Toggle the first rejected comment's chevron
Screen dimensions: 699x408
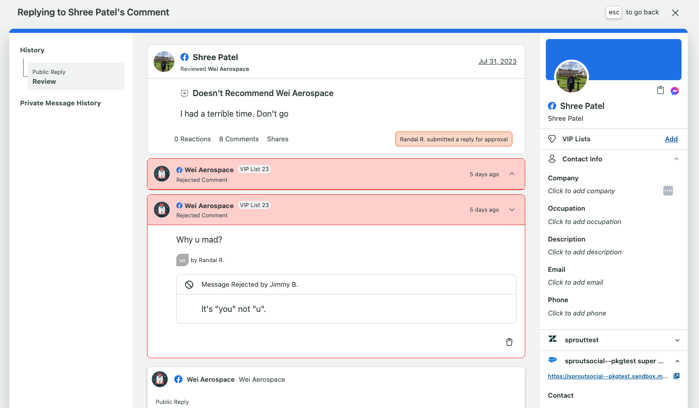[512, 174]
